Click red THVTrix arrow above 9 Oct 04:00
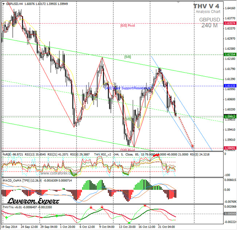The image size is (237, 230). (x=102, y=207)
